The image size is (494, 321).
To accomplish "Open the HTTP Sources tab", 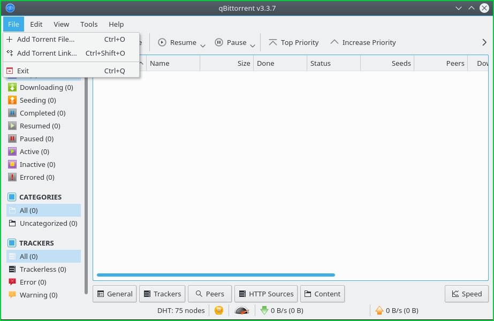I will pyautogui.click(x=266, y=294).
